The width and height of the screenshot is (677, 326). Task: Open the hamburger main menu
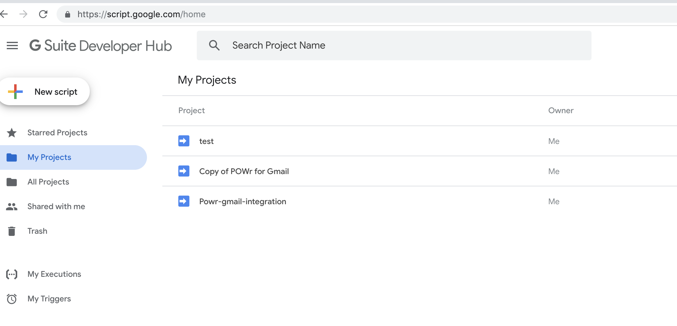coord(12,46)
